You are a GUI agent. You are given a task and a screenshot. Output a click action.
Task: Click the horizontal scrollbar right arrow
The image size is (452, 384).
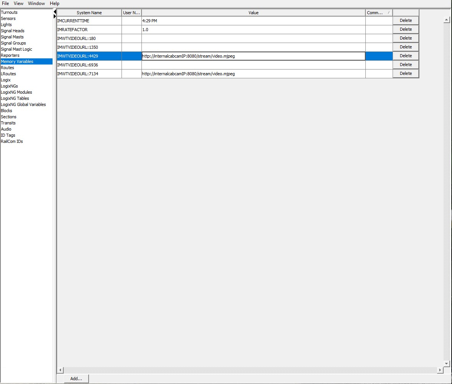(440, 370)
